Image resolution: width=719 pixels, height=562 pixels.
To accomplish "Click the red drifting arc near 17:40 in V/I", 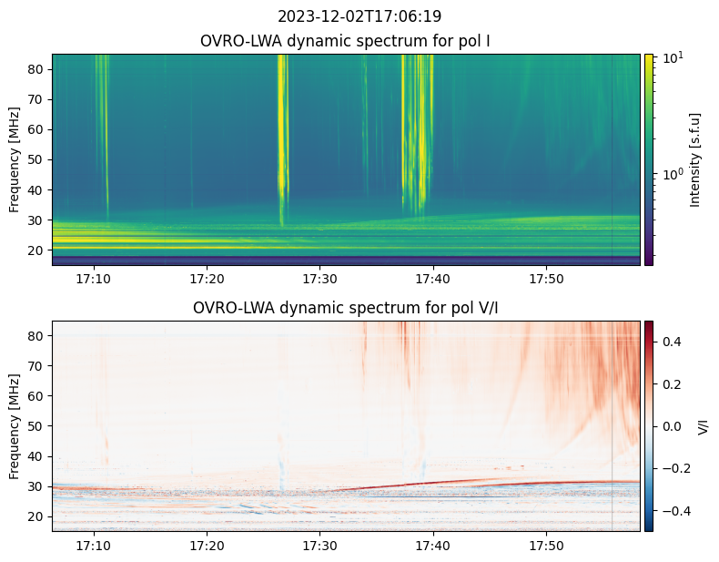I will tap(433, 482).
